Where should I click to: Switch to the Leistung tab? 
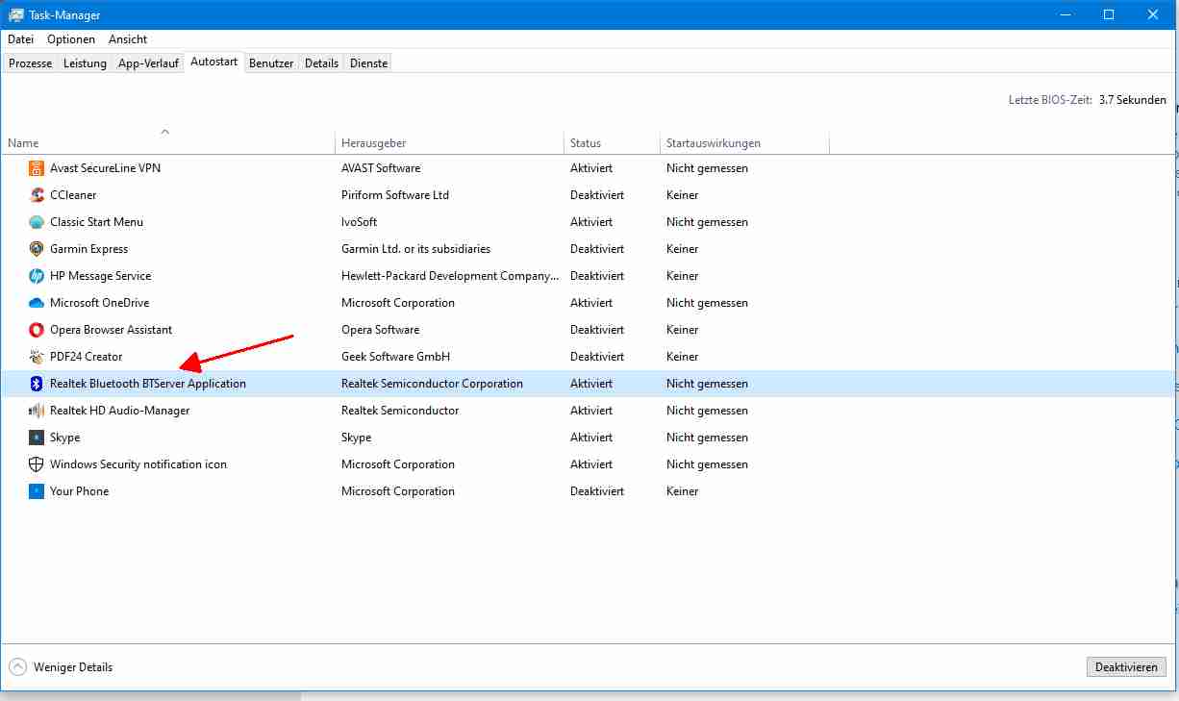click(85, 63)
